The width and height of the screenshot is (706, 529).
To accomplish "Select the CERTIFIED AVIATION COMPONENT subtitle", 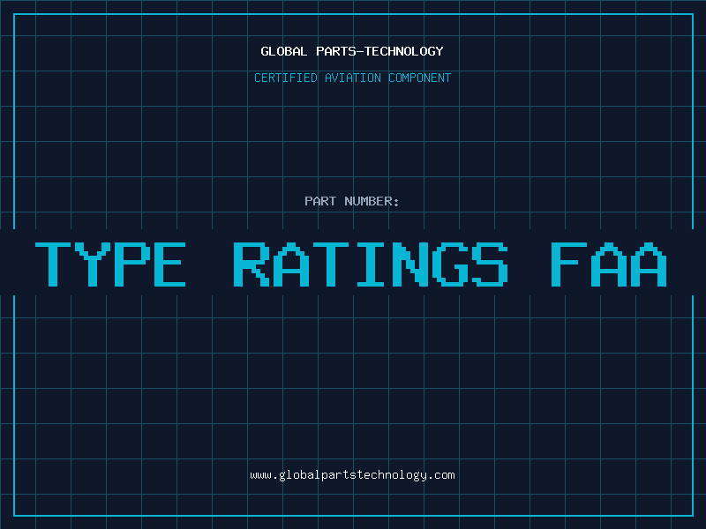I will pyautogui.click(x=352, y=78).
